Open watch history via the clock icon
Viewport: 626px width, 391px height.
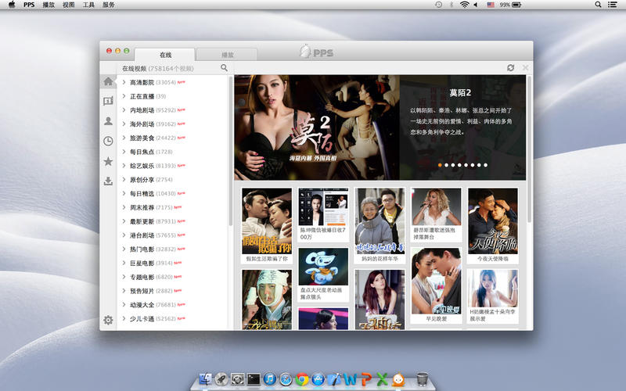tap(108, 142)
